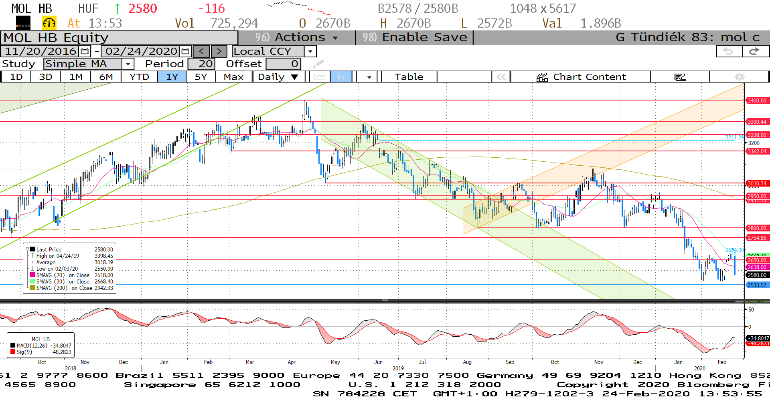Click the MOL HB Equity security field
770x416 pixels.
point(119,38)
